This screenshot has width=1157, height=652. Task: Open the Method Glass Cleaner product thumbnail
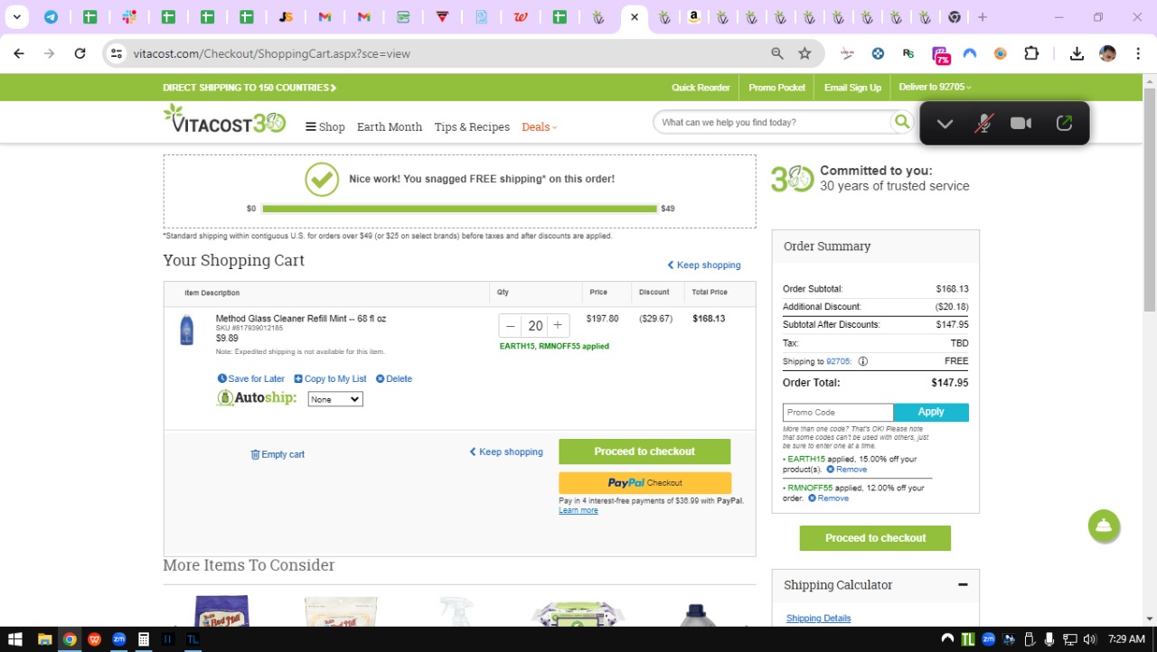pos(186,330)
